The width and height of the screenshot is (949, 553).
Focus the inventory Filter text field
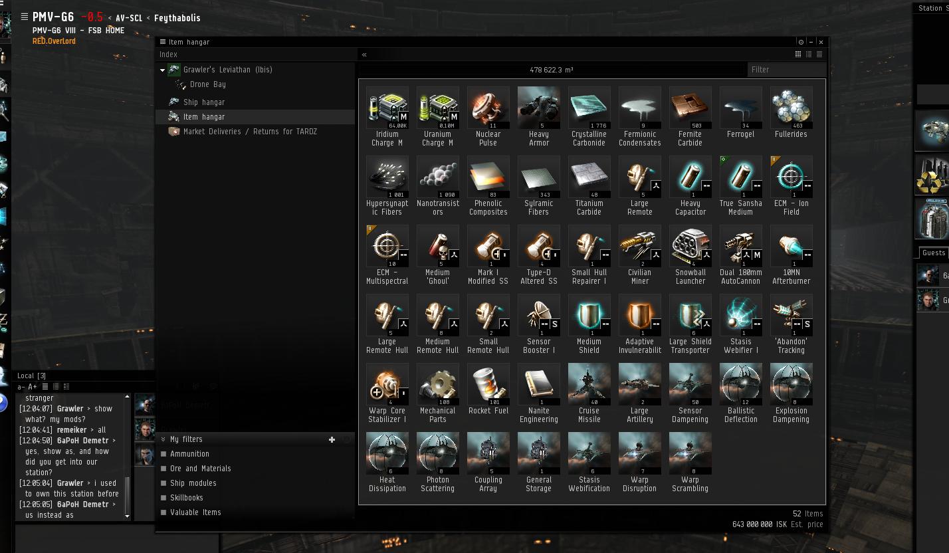pos(787,69)
